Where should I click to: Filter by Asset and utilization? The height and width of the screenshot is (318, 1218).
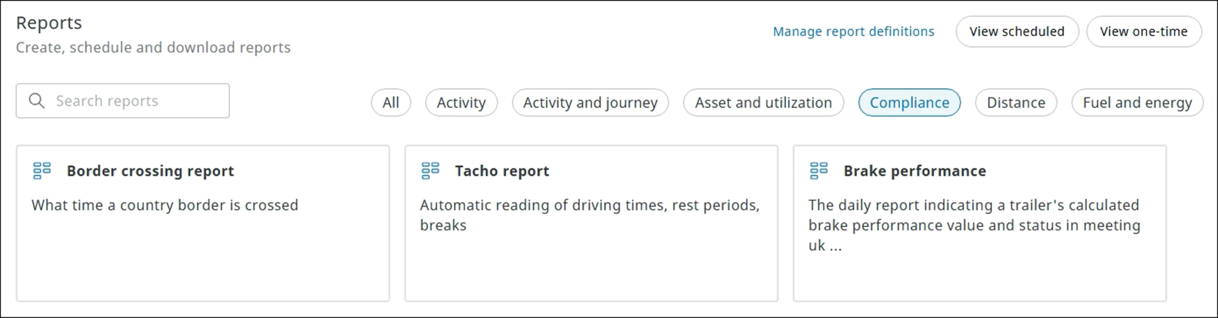(763, 102)
